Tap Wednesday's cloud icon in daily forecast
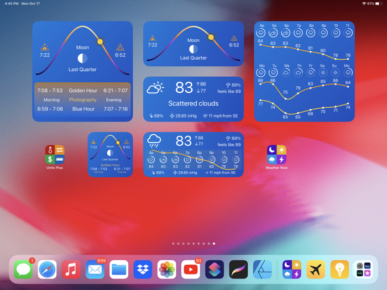387x290 pixels. [x=286, y=72]
